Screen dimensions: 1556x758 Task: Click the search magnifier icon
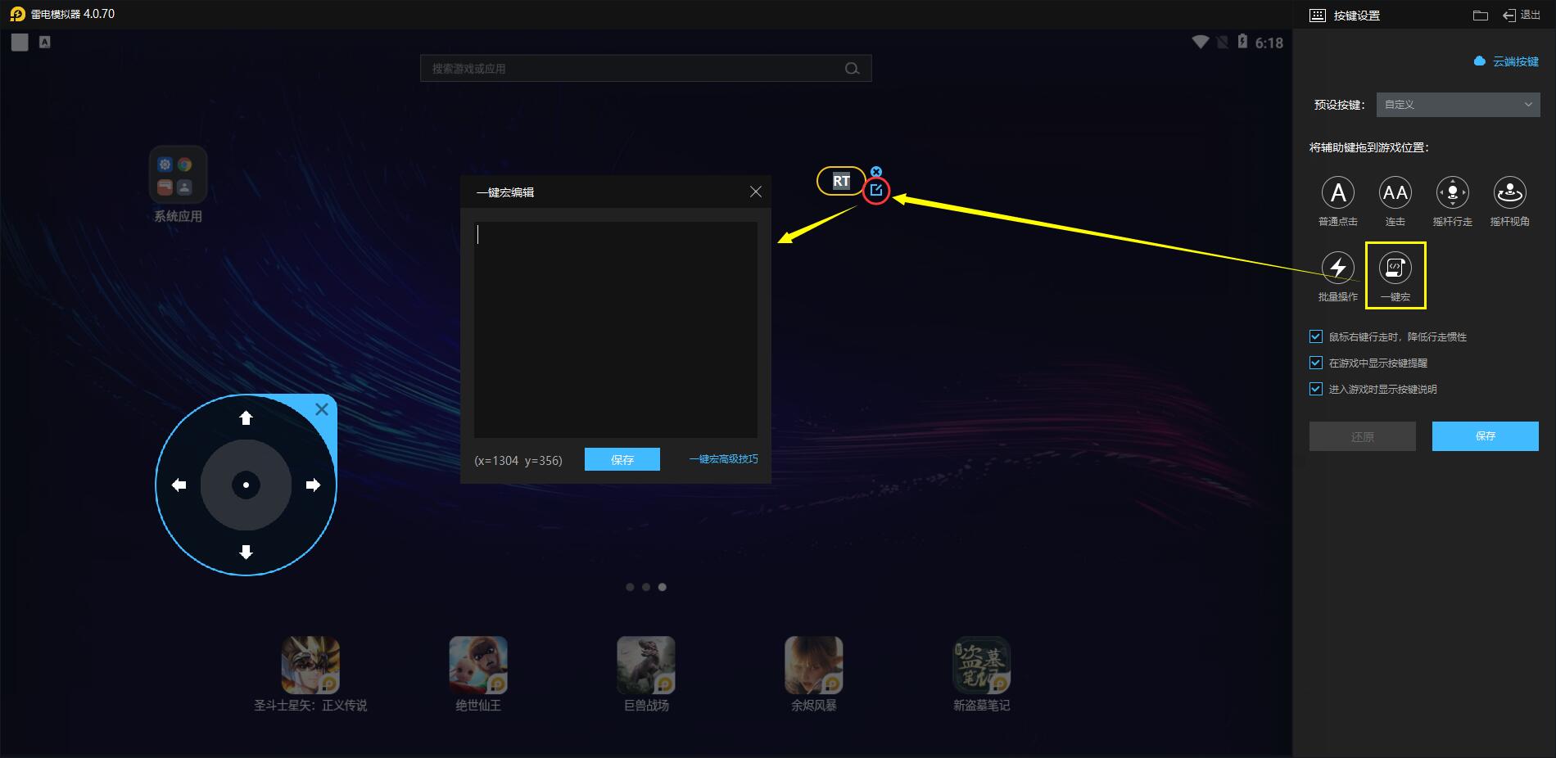point(853,69)
